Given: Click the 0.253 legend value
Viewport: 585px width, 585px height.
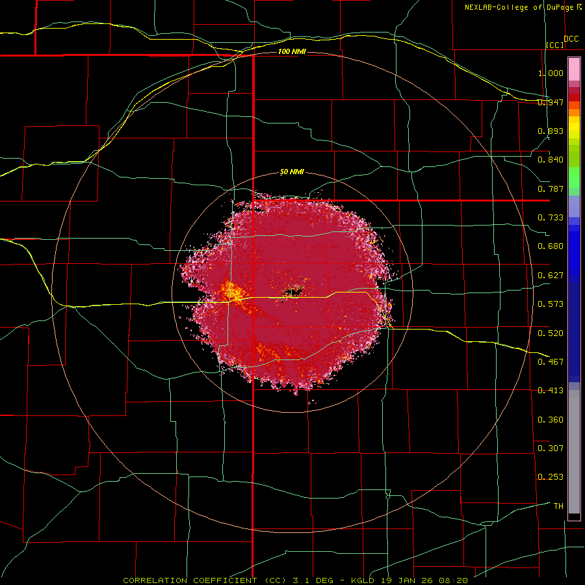Looking at the screenshot, I should tap(551, 477).
